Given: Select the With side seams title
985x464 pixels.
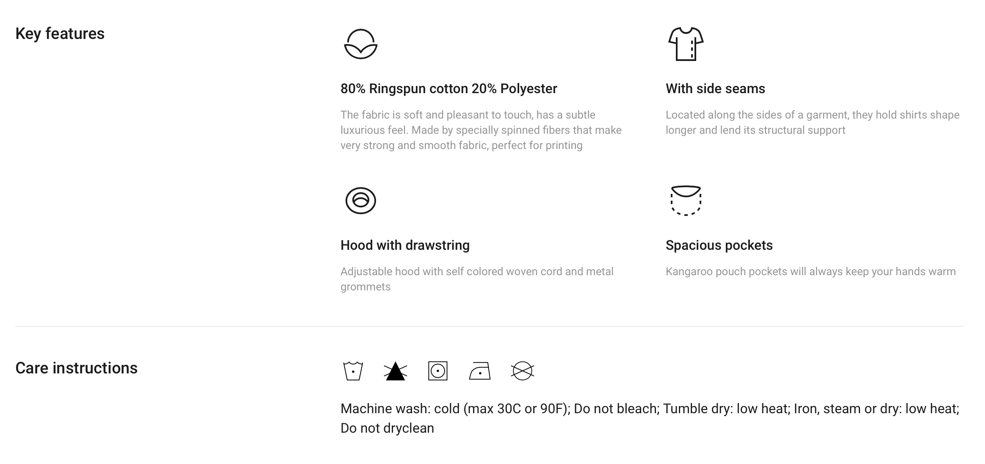Looking at the screenshot, I should [715, 88].
